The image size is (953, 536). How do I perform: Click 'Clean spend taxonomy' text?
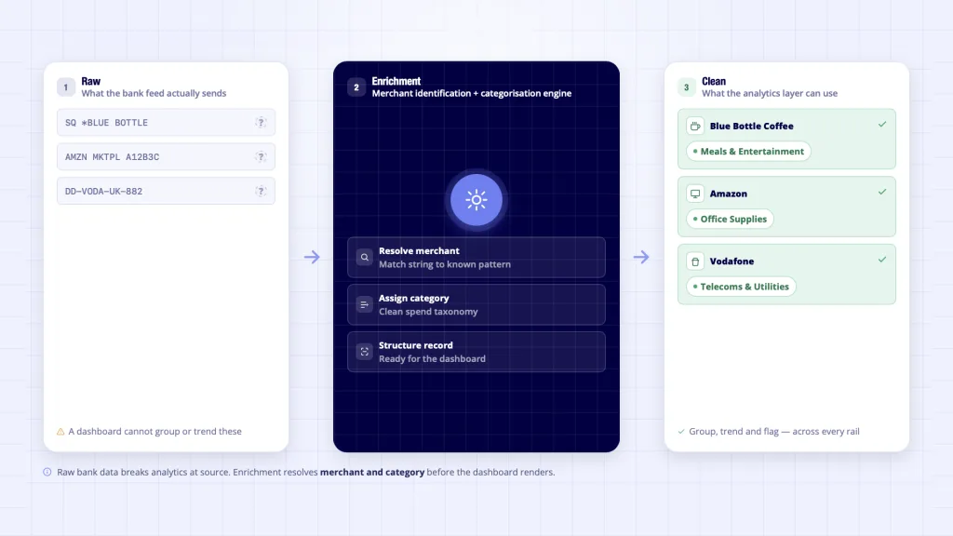[x=428, y=312]
